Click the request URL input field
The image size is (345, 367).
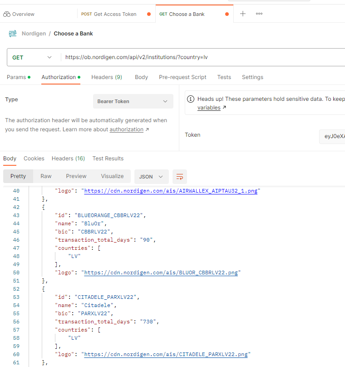[x=203, y=57]
